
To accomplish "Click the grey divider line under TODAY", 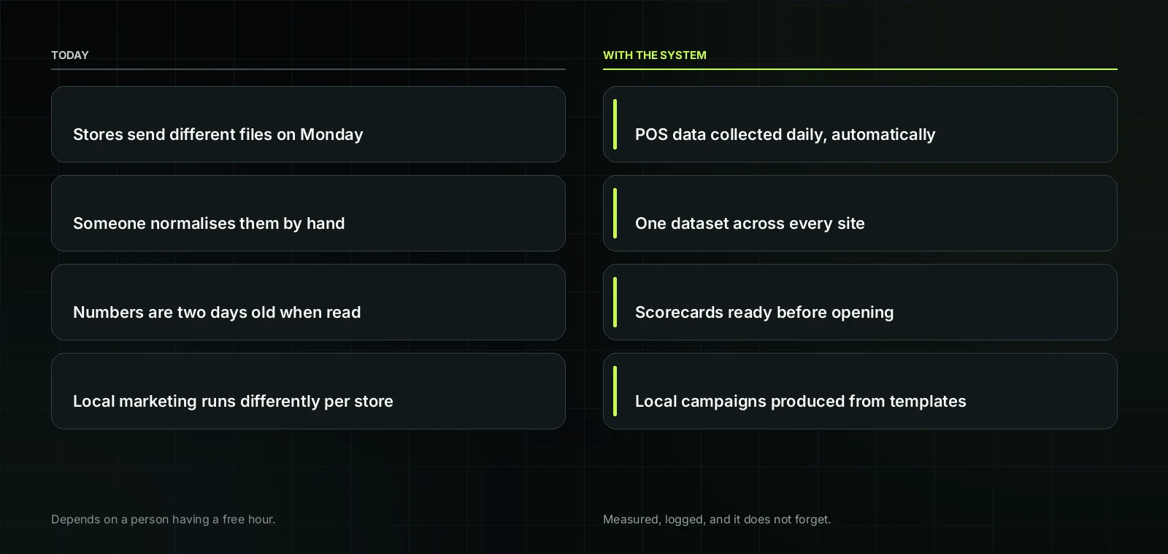I will [x=308, y=69].
